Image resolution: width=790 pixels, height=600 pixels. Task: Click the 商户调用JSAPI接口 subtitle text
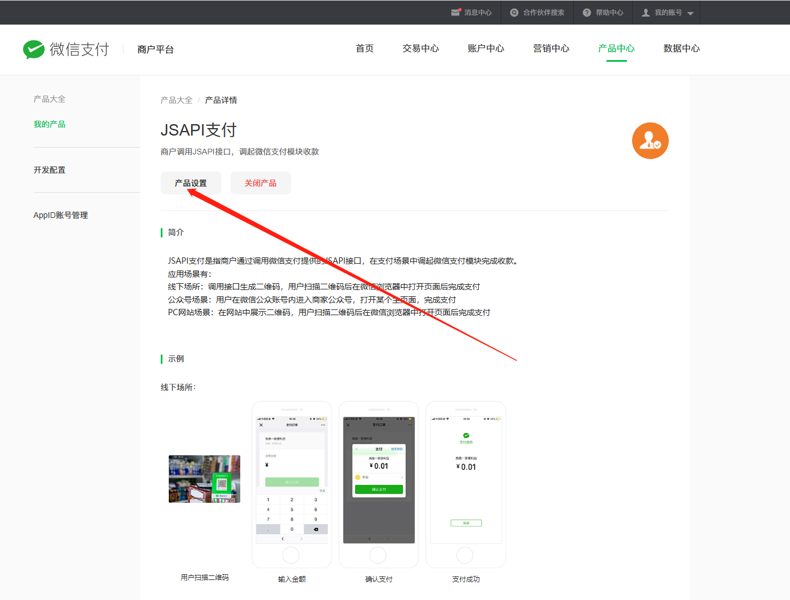(240, 152)
